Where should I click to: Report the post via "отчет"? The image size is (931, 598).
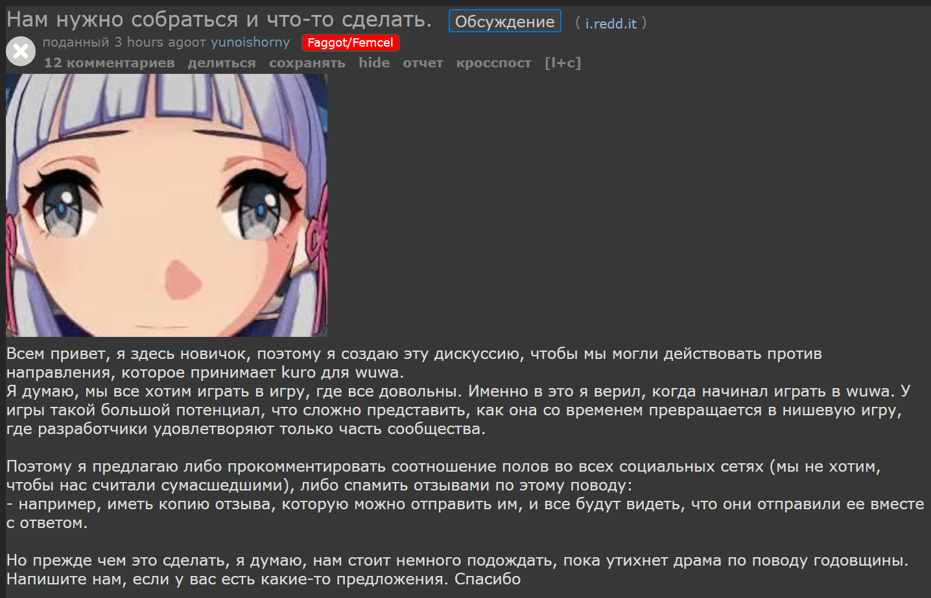(x=423, y=63)
